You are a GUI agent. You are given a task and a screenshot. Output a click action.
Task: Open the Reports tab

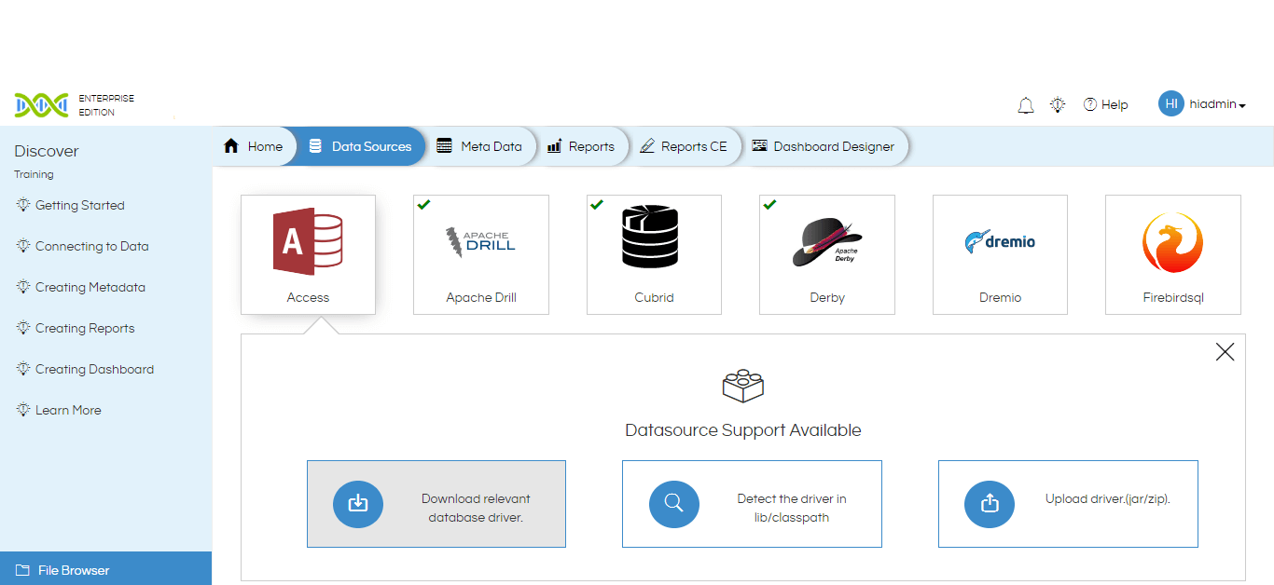tap(581, 146)
